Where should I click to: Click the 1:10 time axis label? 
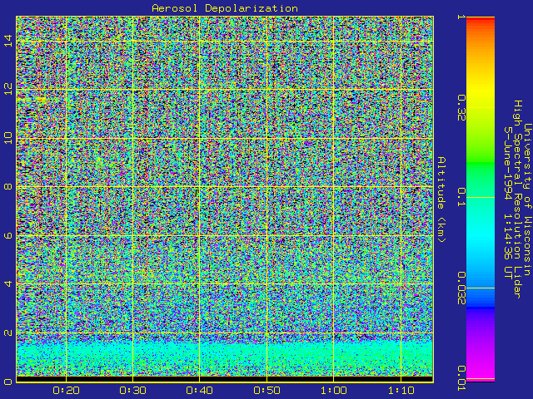[x=401, y=391]
